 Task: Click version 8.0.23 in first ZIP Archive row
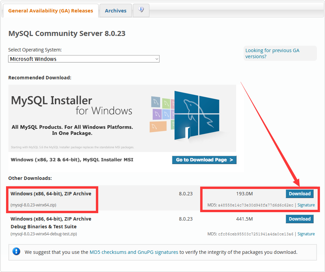pyautogui.click(x=186, y=194)
